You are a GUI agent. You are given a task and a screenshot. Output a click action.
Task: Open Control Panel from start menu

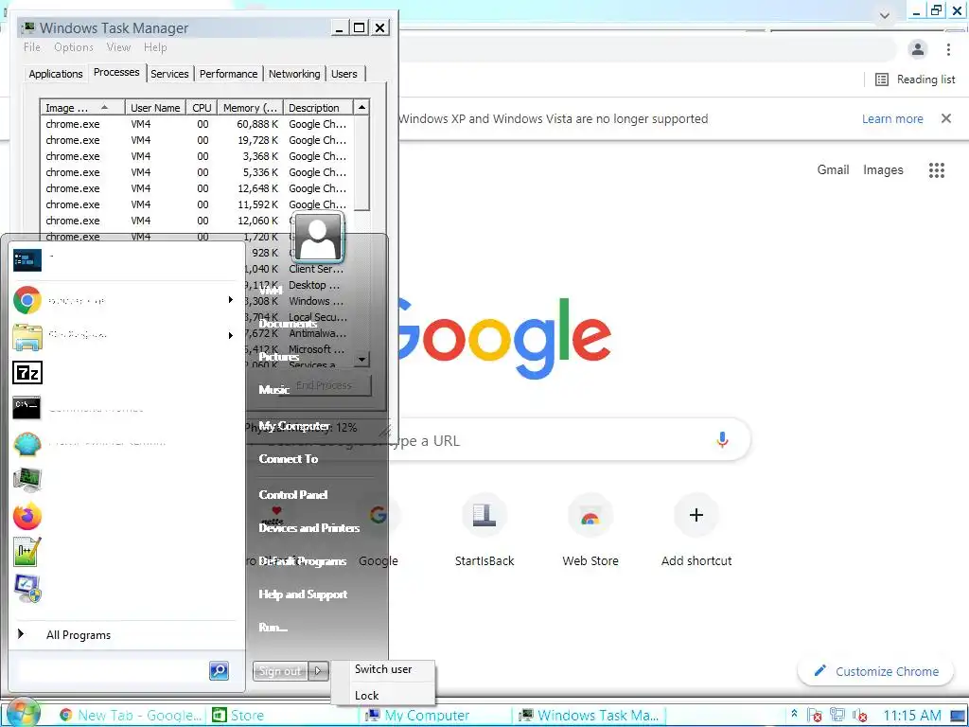pos(293,494)
